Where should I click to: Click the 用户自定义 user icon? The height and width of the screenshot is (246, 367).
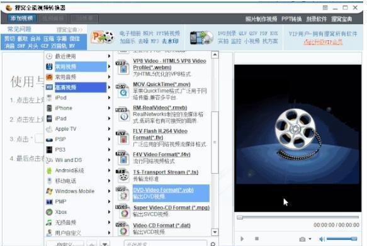tap(49, 233)
